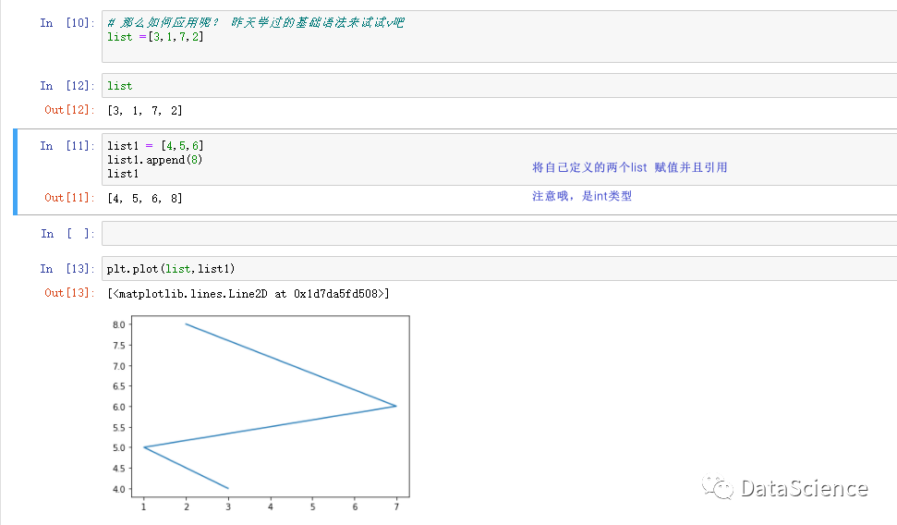
Task: Click the blue annotation mentioning int类型
Action: pyautogui.click(x=582, y=196)
